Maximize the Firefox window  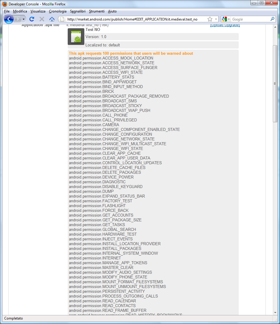pyautogui.click(x=262, y=3)
